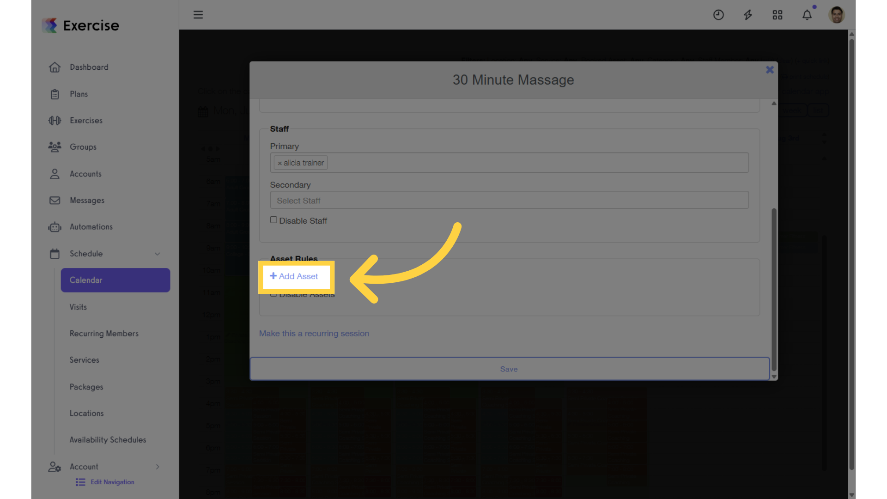Screen dimensions: 887x499
Task: Click the Plans clipboard icon
Action: (55, 94)
